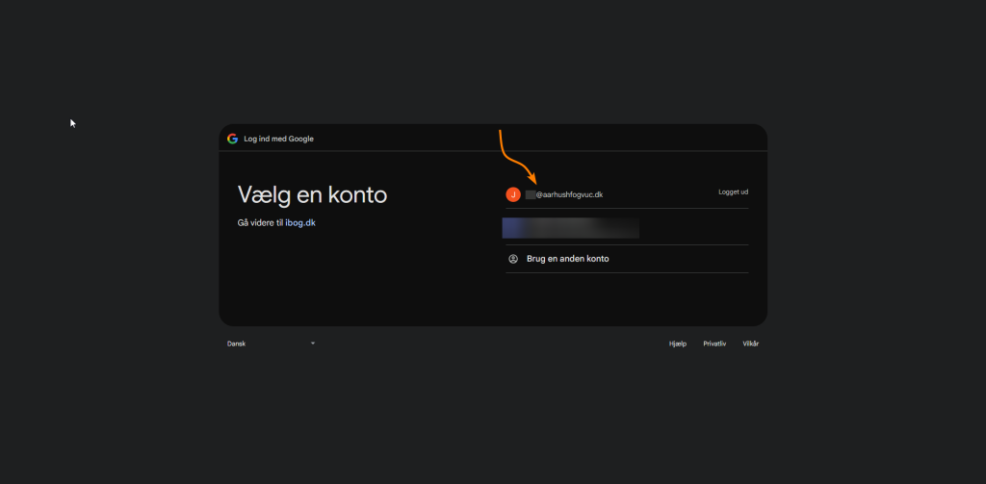Open the Hjælp link
The height and width of the screenshot is (484, 986).
tap(677, 344)
